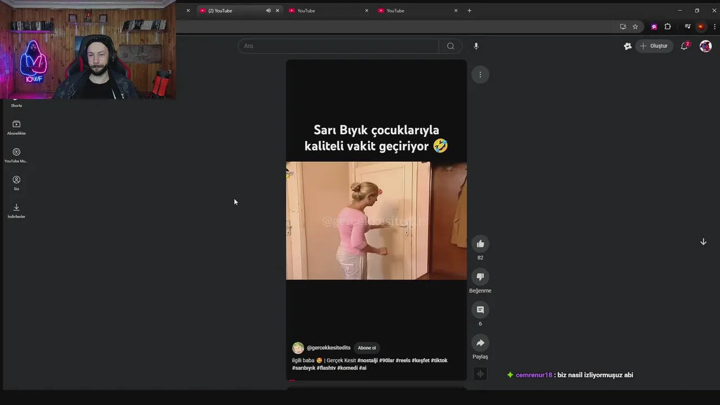Open the sound track icon below Paylaş

480,374
